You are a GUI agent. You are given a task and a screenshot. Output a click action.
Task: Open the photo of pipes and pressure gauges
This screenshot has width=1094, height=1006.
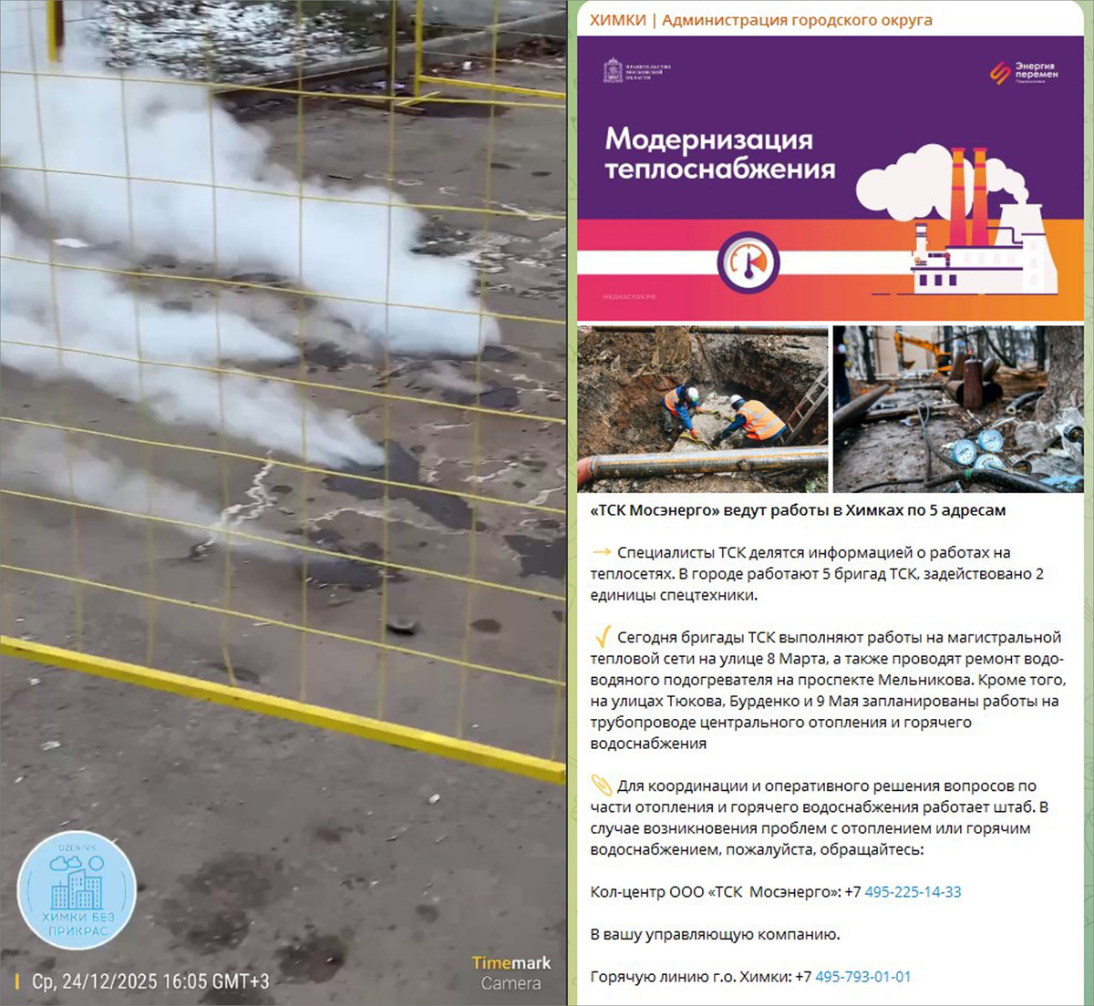pos(958,409)
